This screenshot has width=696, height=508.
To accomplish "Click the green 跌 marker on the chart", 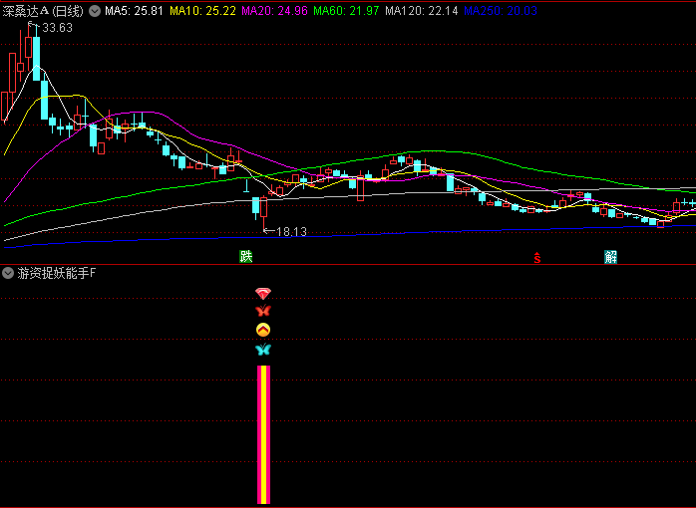I will pyautogui.click(x=245, y=257).
